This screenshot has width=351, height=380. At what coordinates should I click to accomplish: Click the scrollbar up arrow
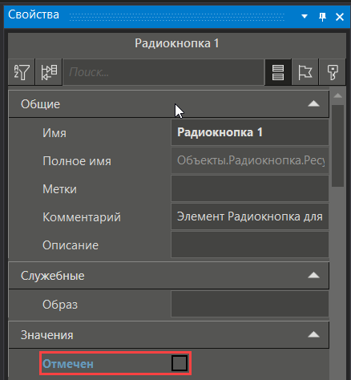[x=338, y=95]
